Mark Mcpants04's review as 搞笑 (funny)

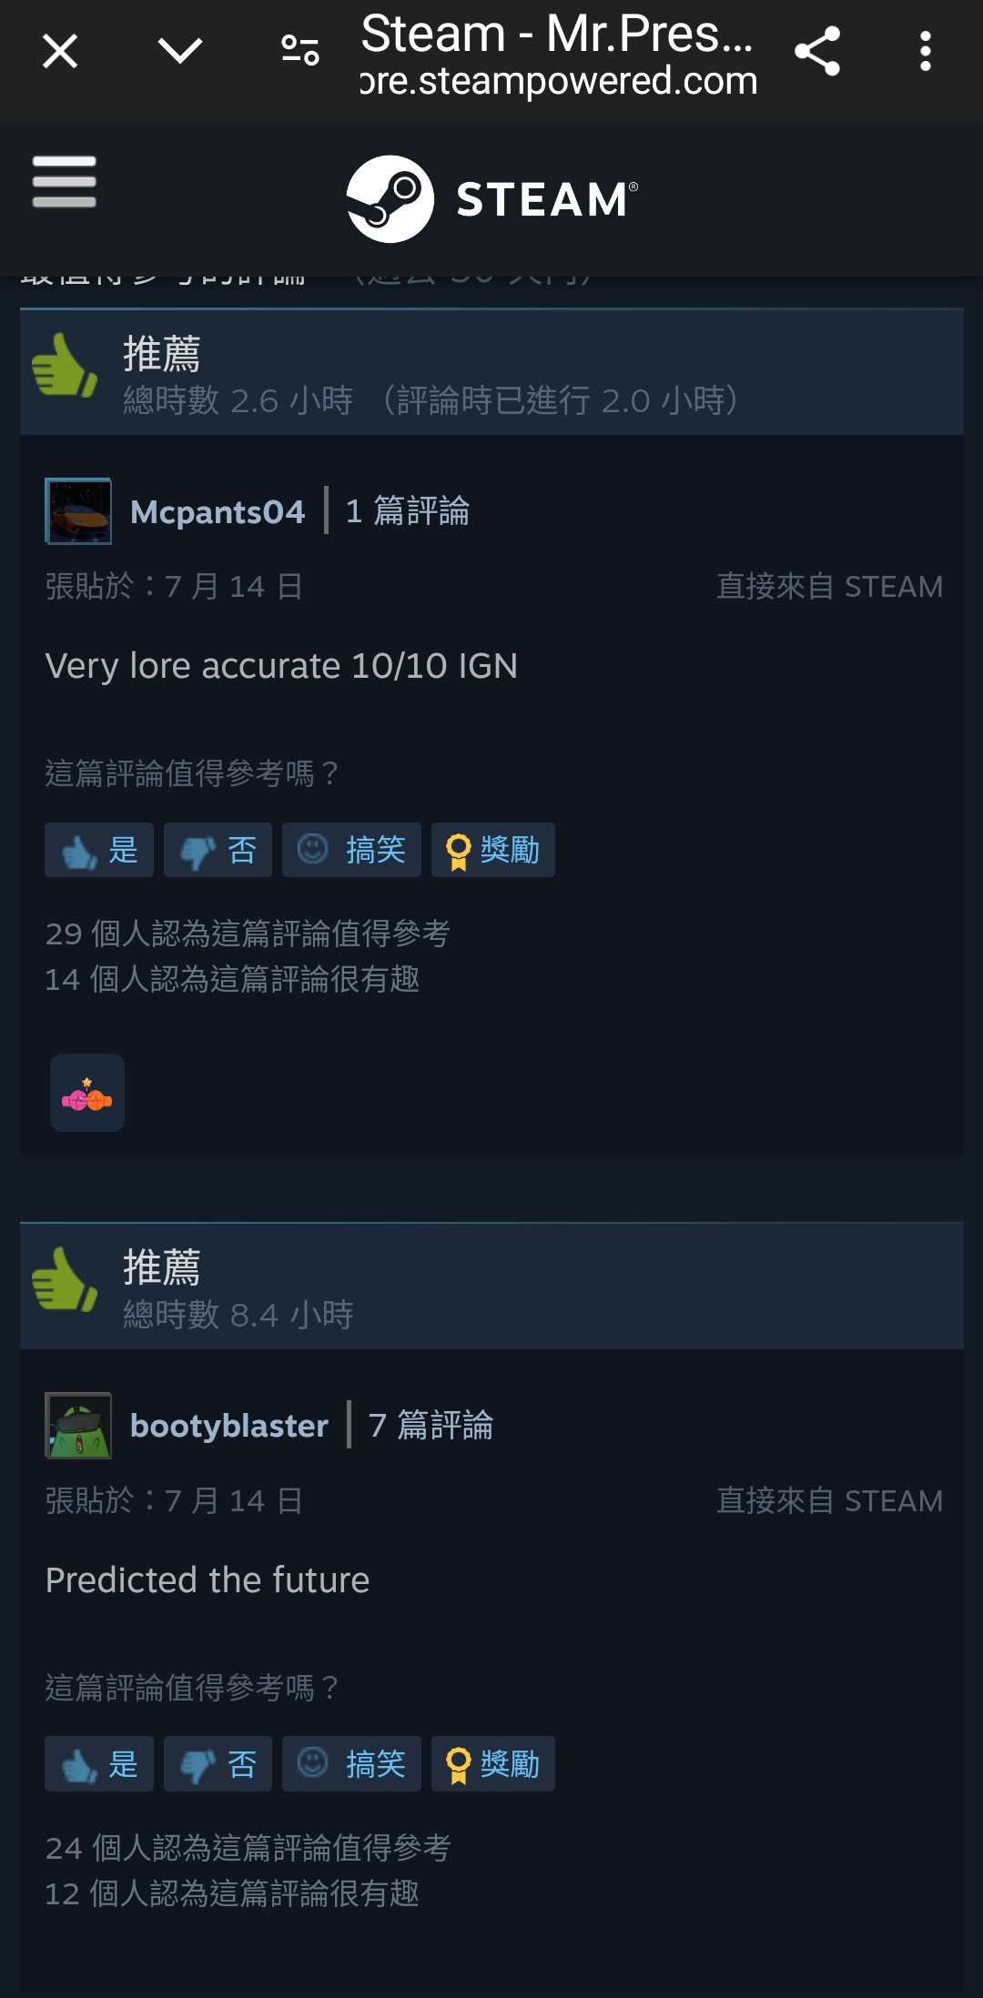pyautogui.click(x=351, y=850)
